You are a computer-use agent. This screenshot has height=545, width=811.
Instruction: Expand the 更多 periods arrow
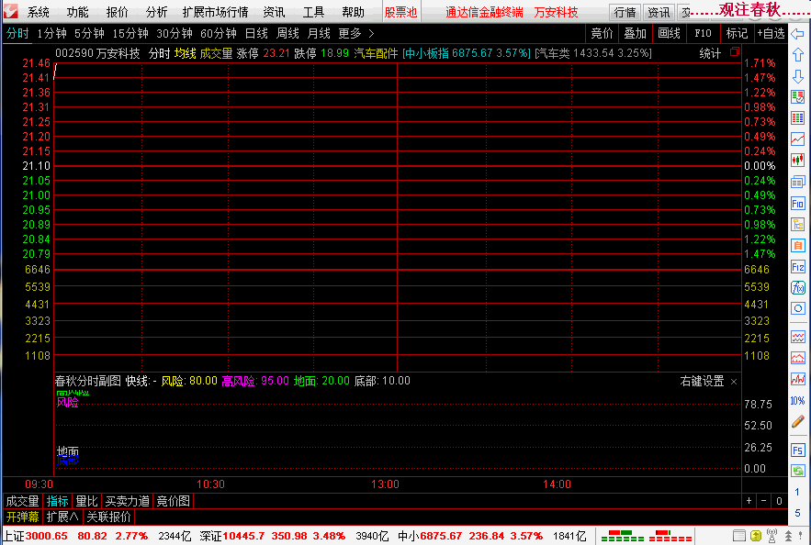(371, 34)
